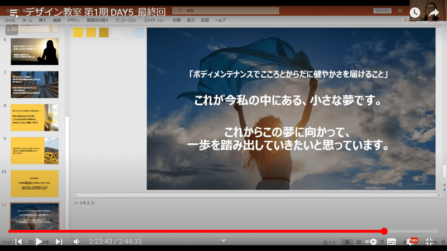Open the デザイン ribbon tab
Image resolution: width=447 pixels, height=251 pixels.
click(74, 21)
